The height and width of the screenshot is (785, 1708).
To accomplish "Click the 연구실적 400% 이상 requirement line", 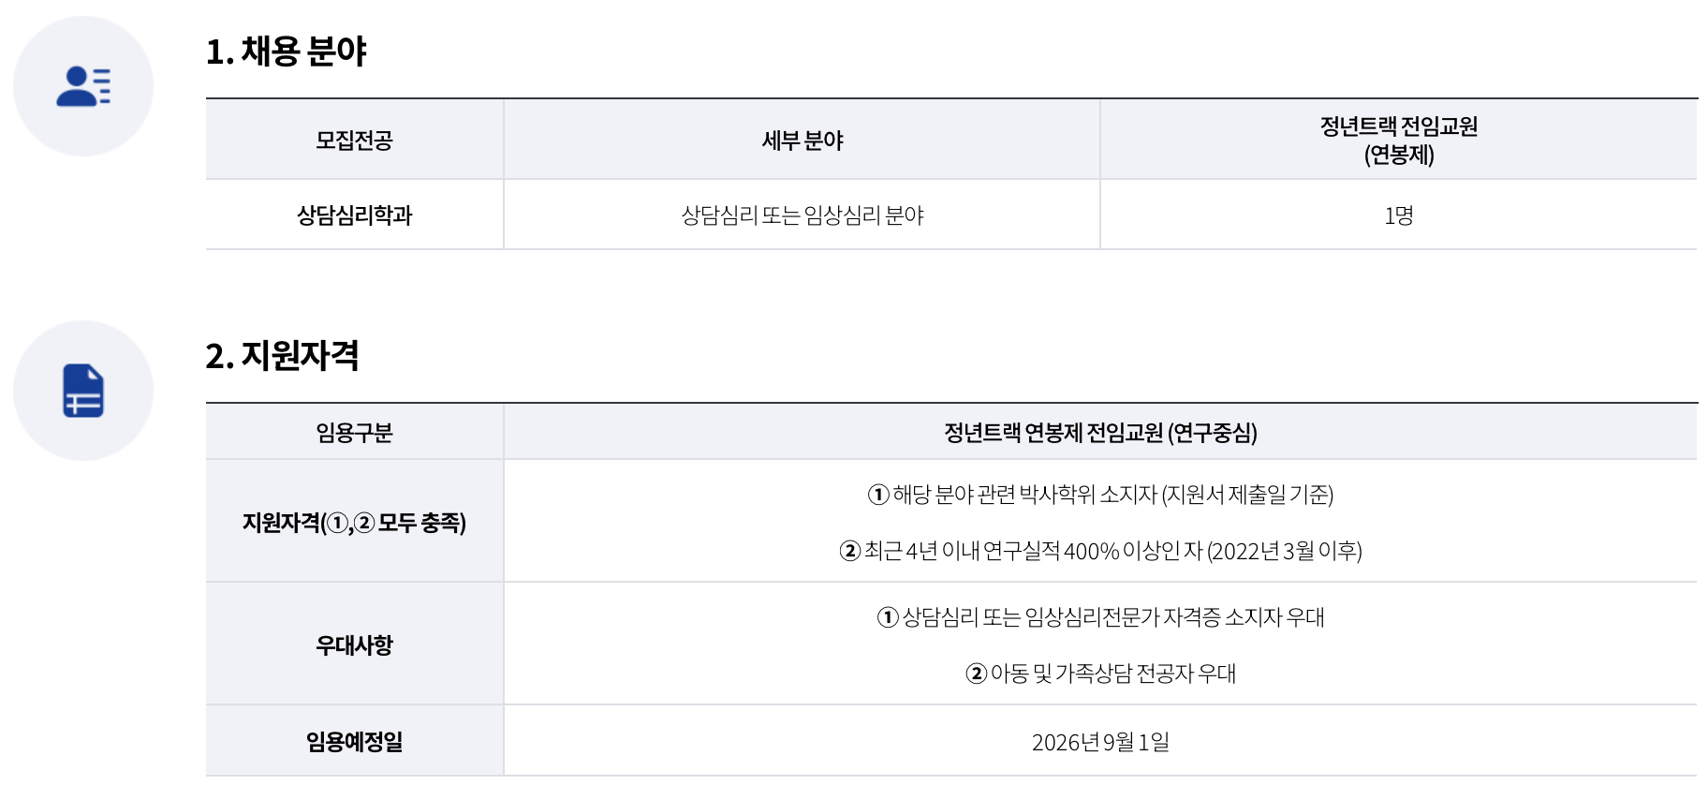I will pyautogui.click(x=1100, y=551).
